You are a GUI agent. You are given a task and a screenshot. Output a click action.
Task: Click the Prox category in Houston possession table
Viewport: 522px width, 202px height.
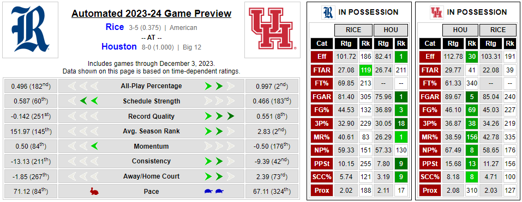[x=430, y=191]
